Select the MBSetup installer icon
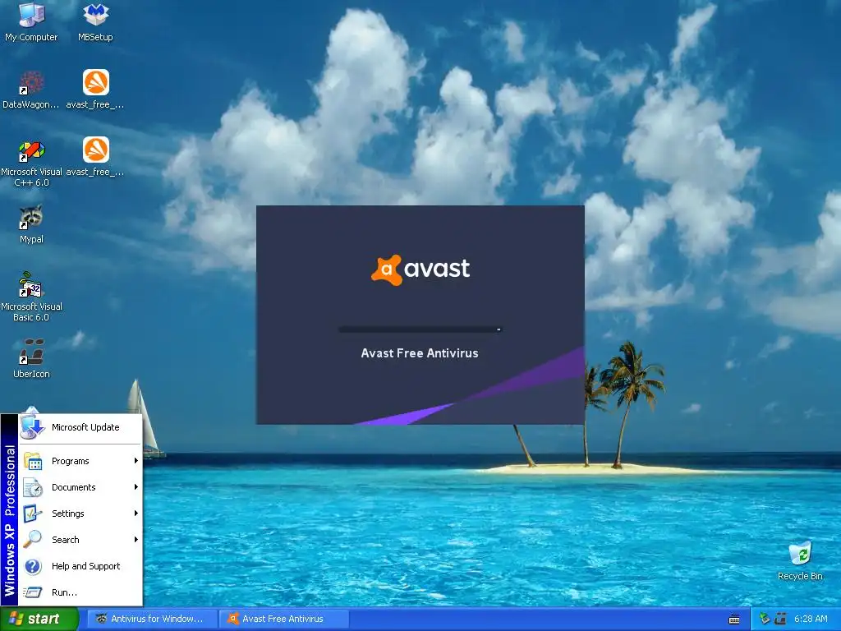 95,21
